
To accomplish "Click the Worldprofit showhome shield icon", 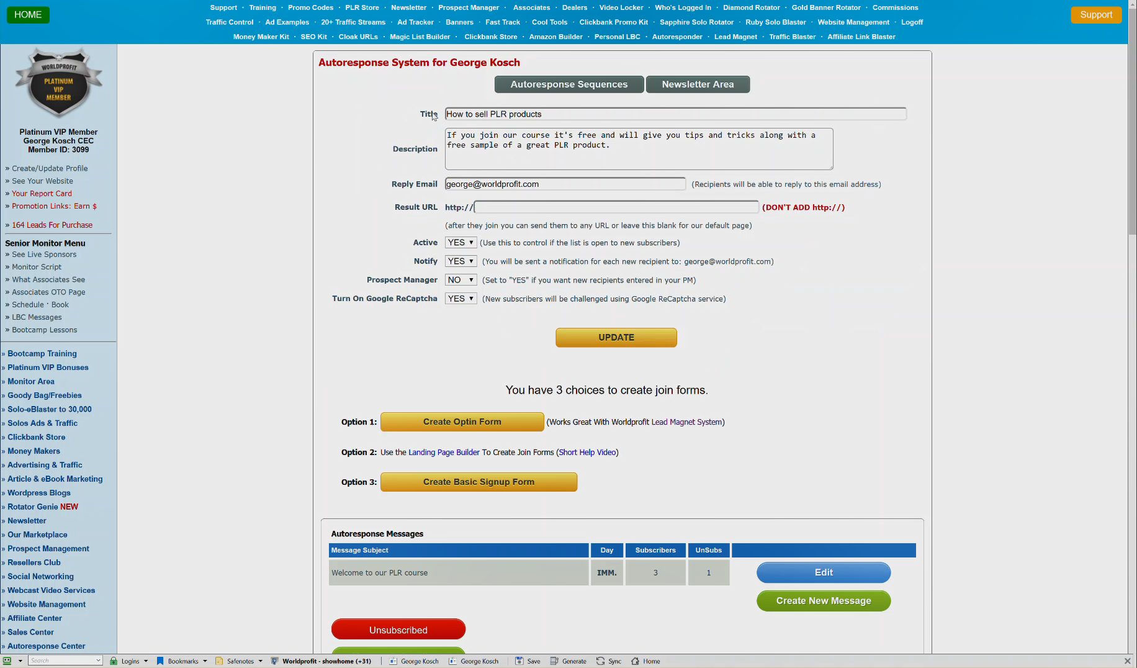I will click(x=274, y=661).
